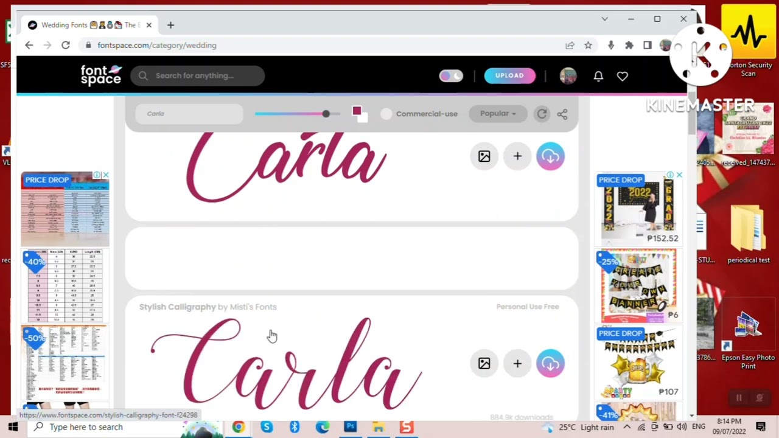Image resolution: width=779 pixels, height=438 pixels.
Task: Click the UPLOAD button
Action: click(509, 75)
